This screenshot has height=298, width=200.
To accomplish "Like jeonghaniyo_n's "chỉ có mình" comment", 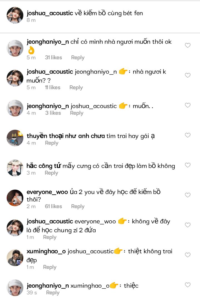I will [x=187, y=45].
